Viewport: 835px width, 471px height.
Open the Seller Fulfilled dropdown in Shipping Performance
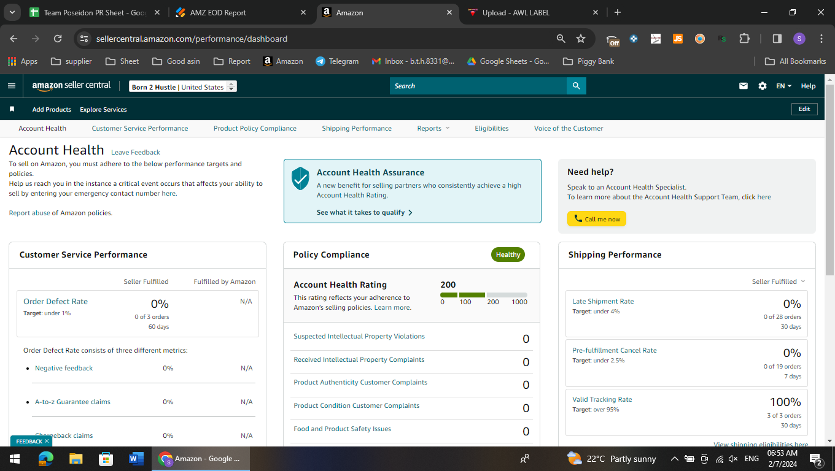click(778, 281)
